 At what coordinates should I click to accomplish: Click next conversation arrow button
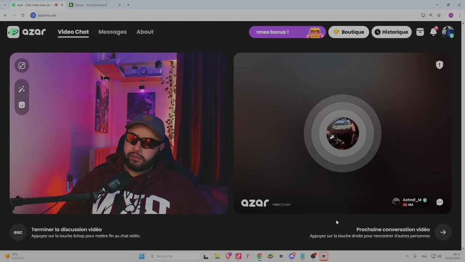(x=443, y=232)
